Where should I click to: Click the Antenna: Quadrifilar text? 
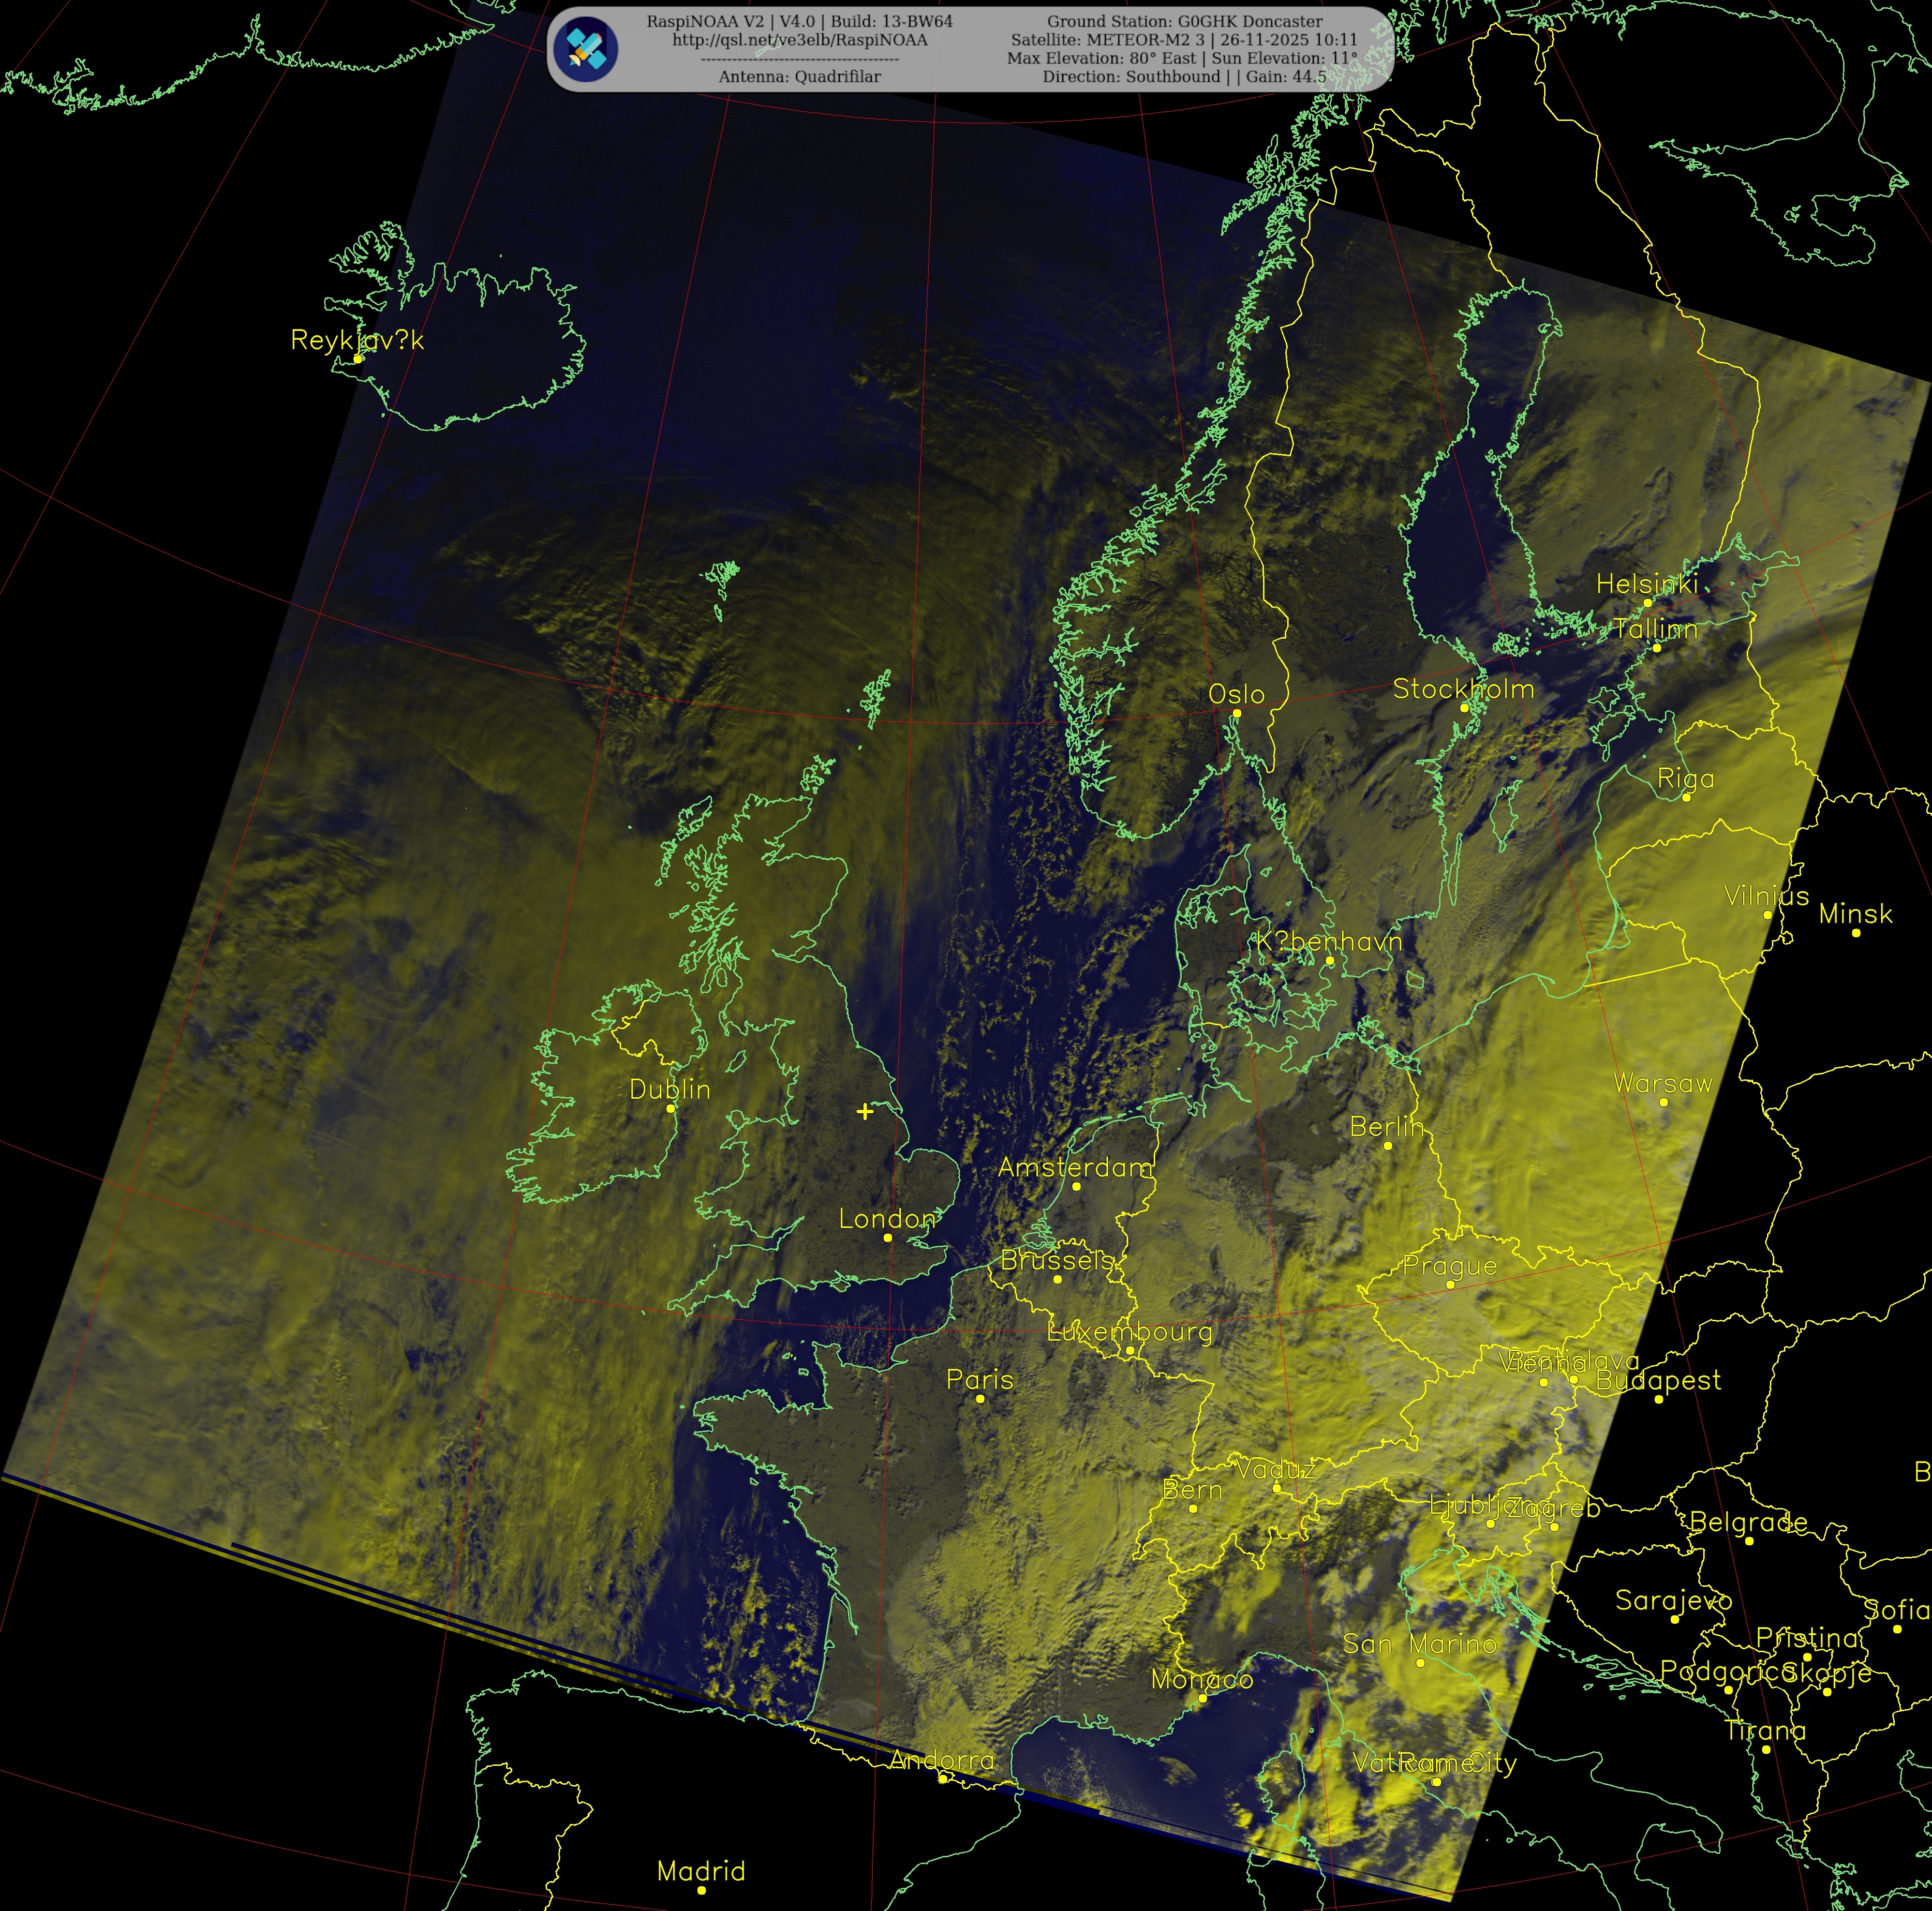(x=799, y=77)
